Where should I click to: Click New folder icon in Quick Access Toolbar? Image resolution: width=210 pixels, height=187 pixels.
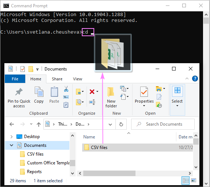tap(31, 69)
